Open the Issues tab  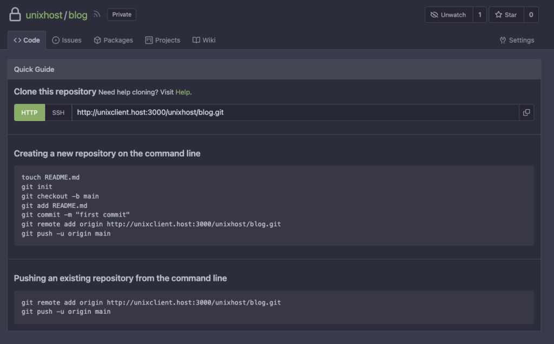click(67, 40)
